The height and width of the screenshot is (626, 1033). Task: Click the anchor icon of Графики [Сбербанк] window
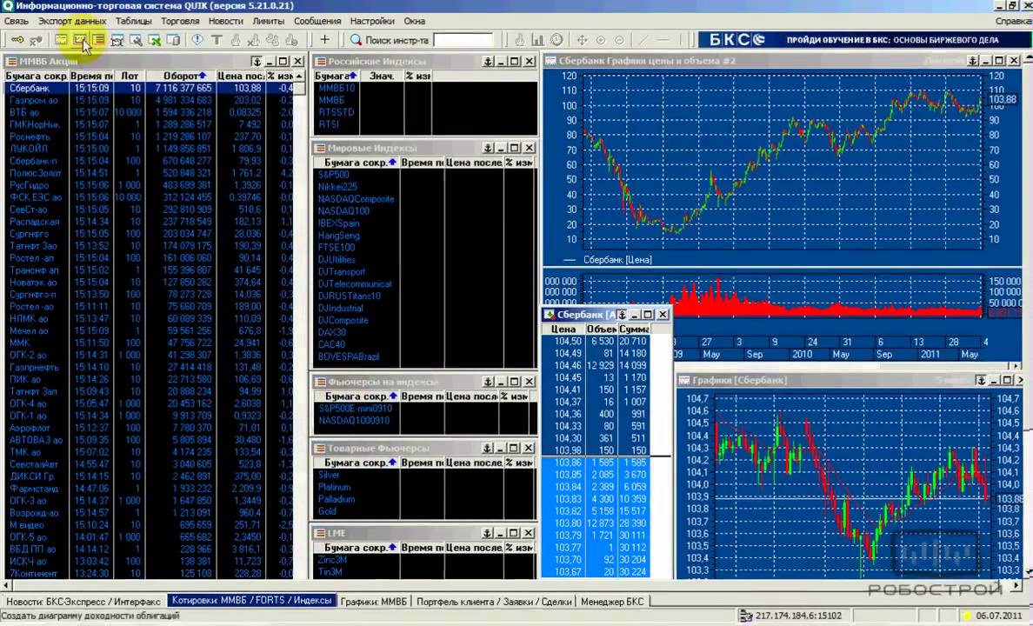click(x=981, y=380)
